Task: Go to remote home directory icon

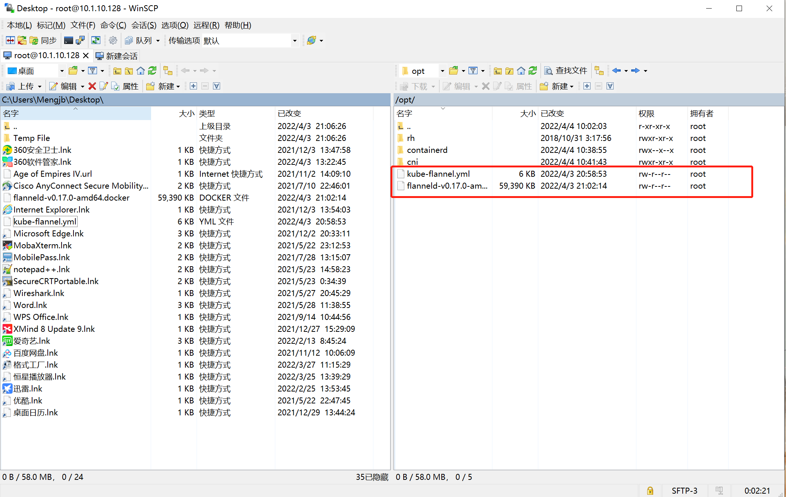Action: tap(521, 70)
